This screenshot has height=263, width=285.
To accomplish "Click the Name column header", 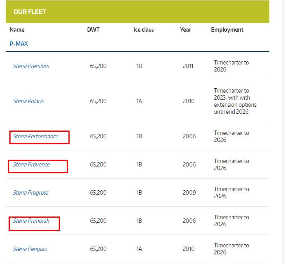I will tap(17, 30).
